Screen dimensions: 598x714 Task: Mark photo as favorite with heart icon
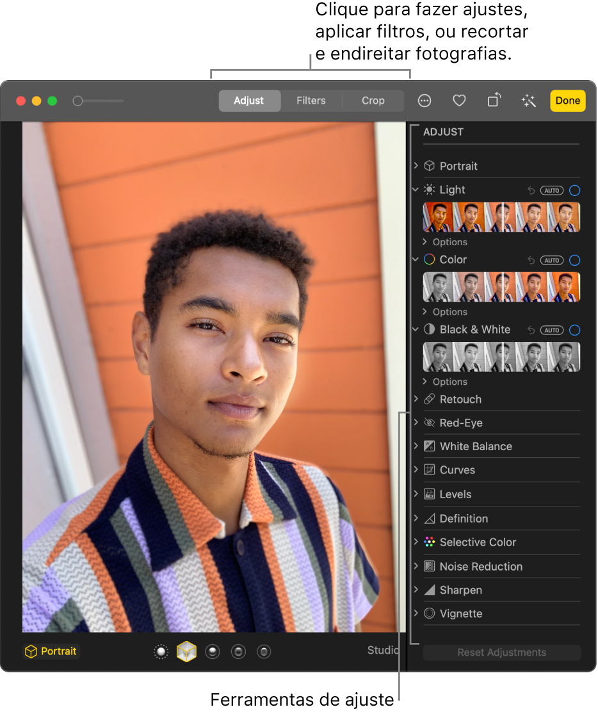[459, 101]
